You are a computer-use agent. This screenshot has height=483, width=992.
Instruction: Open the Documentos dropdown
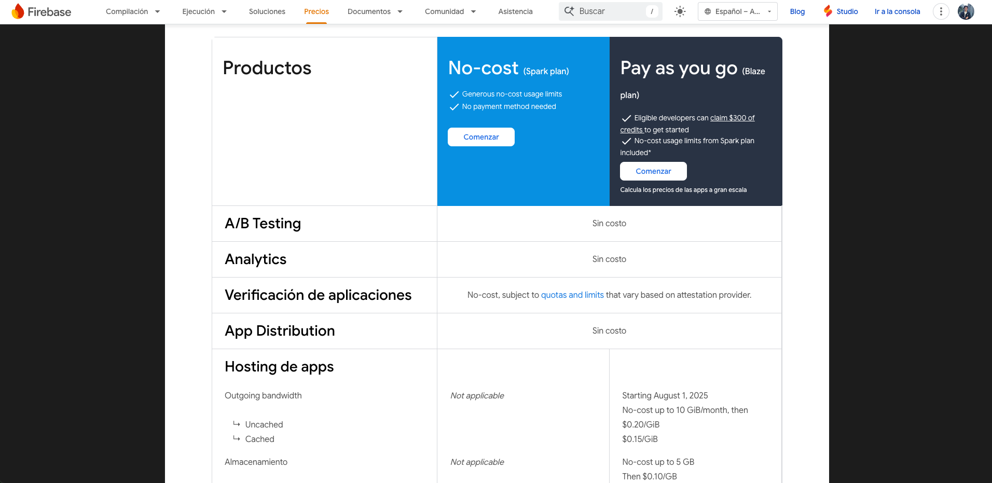coord(375,11)
